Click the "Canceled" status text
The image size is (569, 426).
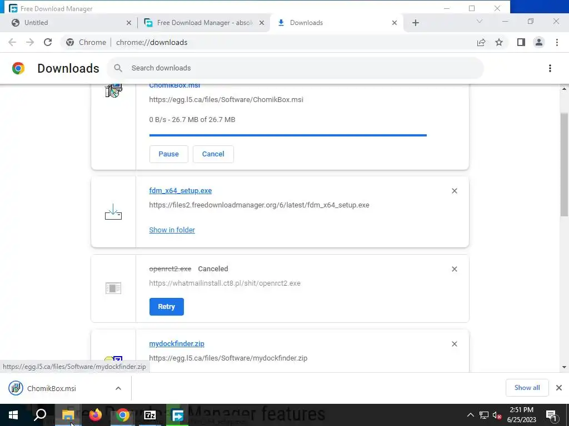pyautogui.click(x=213, y=269)
